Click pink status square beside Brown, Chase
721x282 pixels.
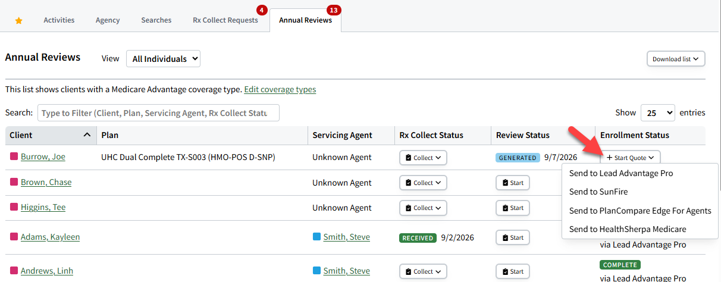14,182
